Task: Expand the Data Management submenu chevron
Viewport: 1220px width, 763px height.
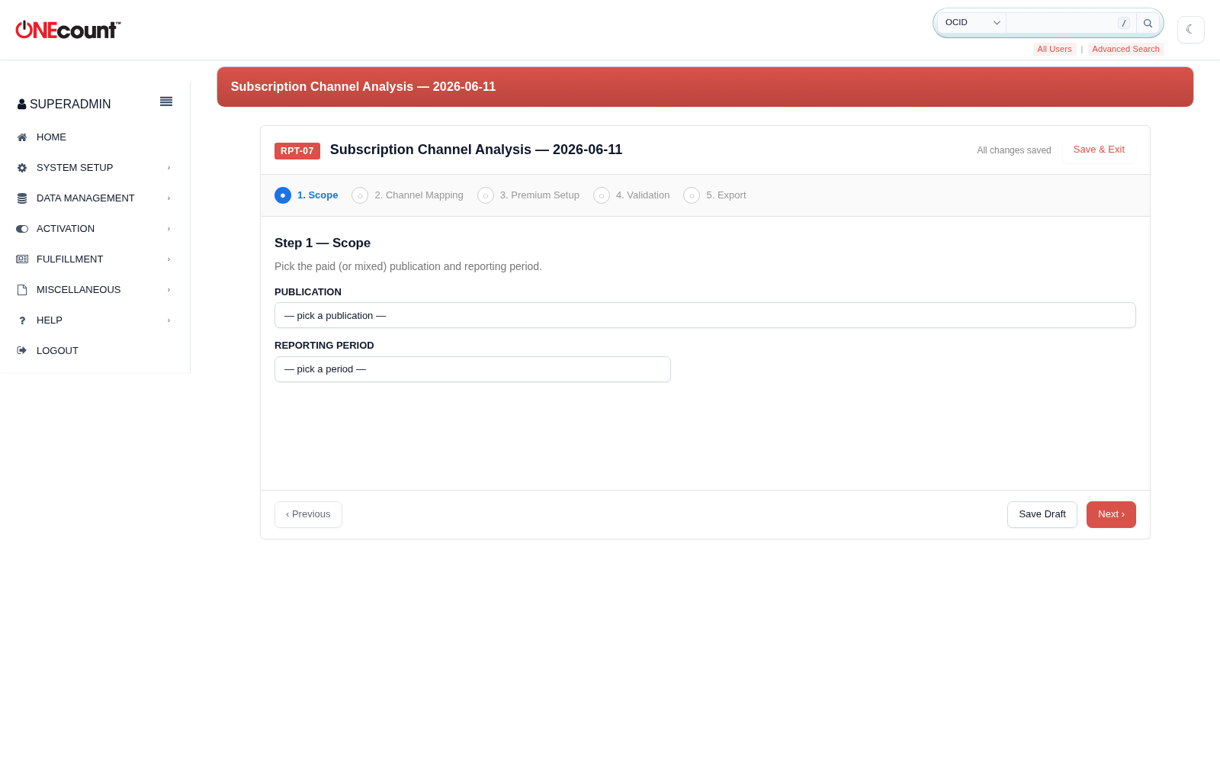Action: pos(169,198)
